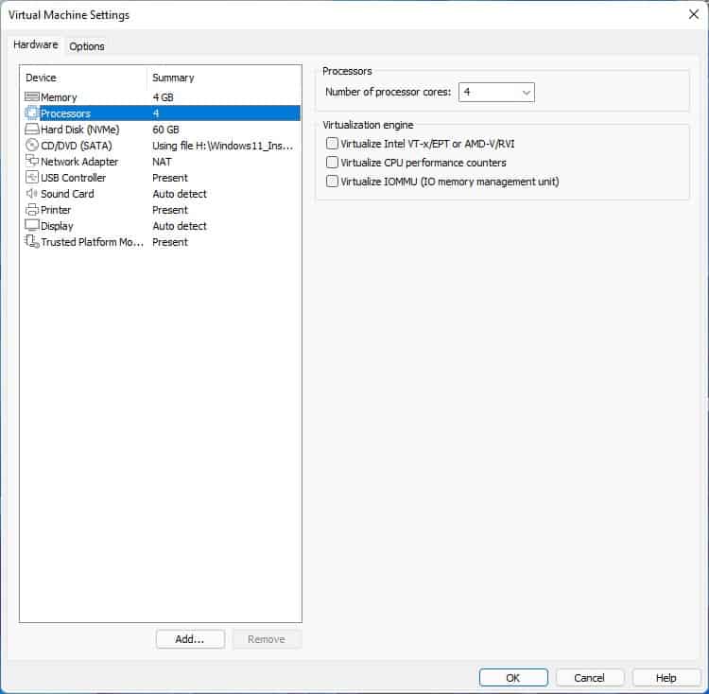Click the USB Controller icon
The height and width of the screenshot is (694, 709).
31,177
